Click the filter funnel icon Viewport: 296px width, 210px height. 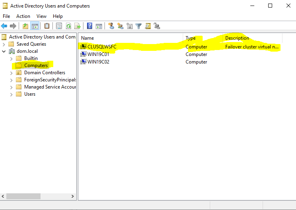[x=139, y=26]
